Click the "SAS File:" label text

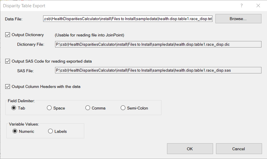(x=25, y=71)
